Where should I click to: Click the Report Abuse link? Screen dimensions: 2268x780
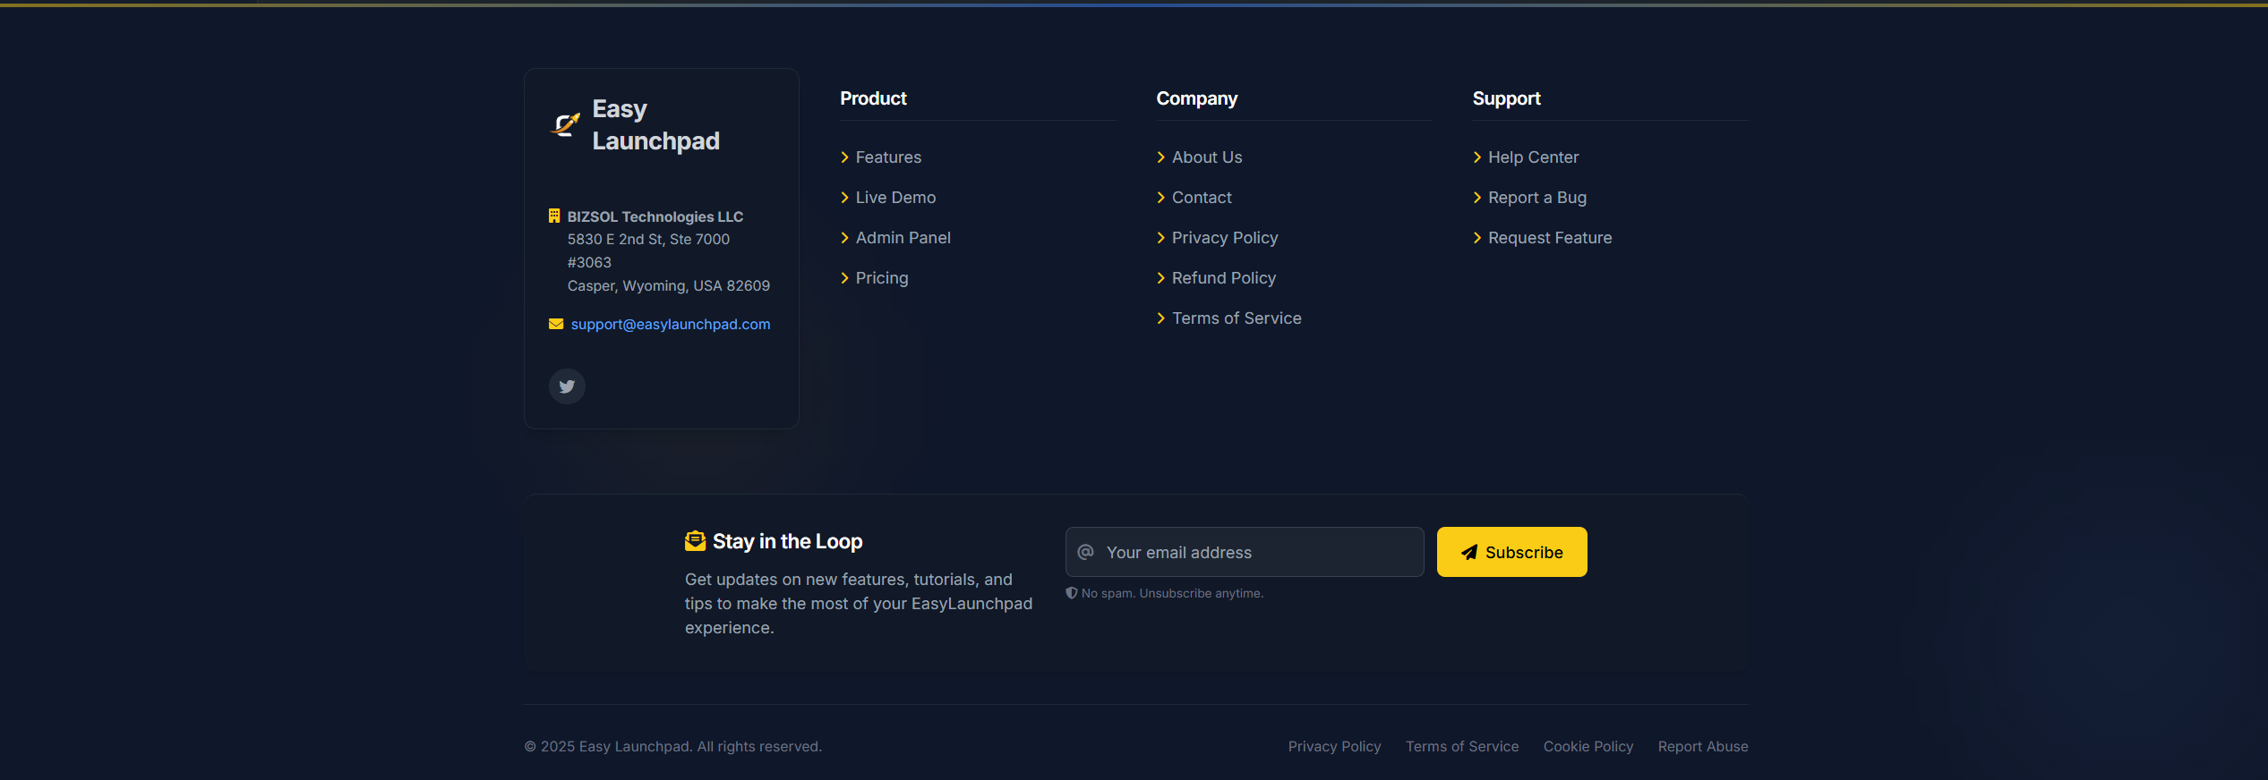1703,746
